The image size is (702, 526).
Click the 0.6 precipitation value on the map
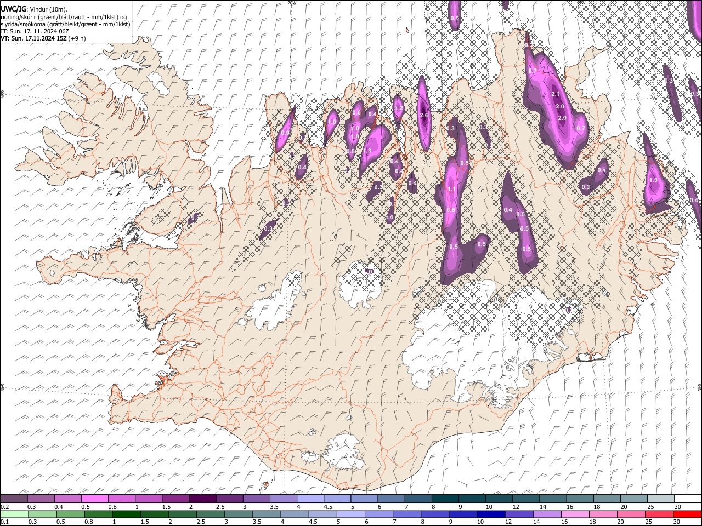point(356,113)
